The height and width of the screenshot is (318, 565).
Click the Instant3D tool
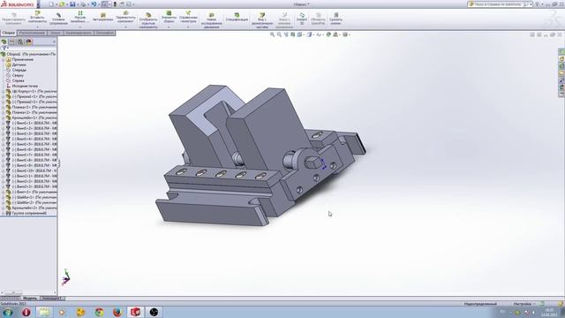click(x=302, y=19)
